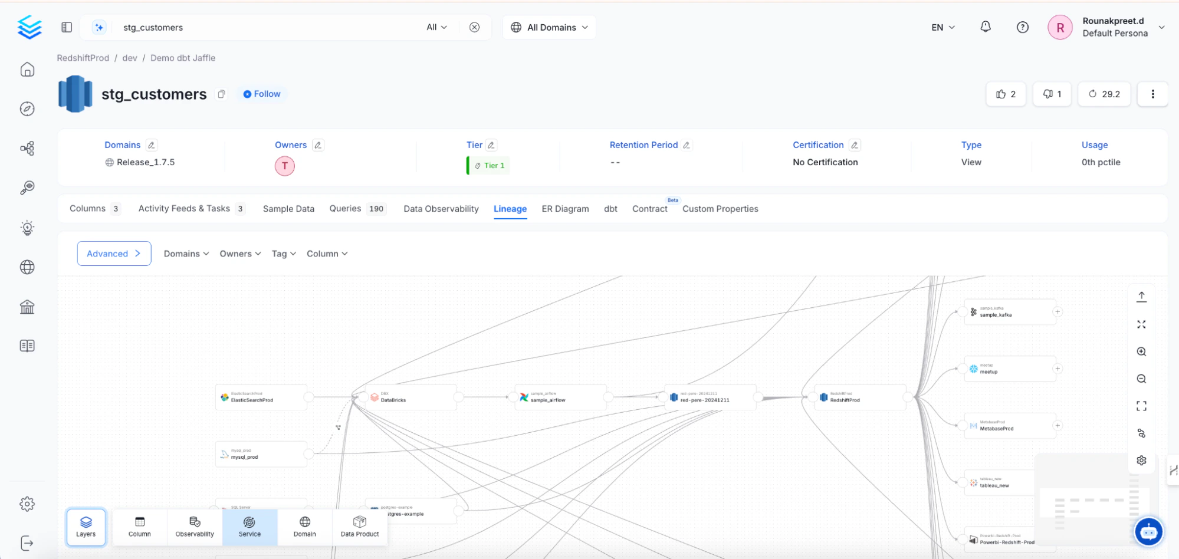Switch to the Data Observability tab
The height and width of the screenshot is (559, 1179).
[441, 209]
